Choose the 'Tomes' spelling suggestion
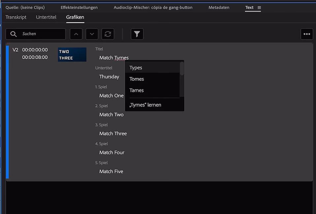This screenshot has height=214, width=316. click(x=137, y=79)
